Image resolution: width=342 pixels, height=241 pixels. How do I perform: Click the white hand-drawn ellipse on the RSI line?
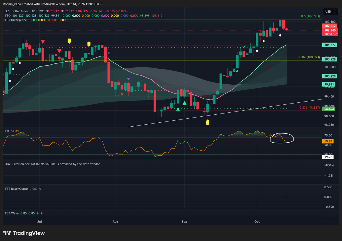(283, 138)
